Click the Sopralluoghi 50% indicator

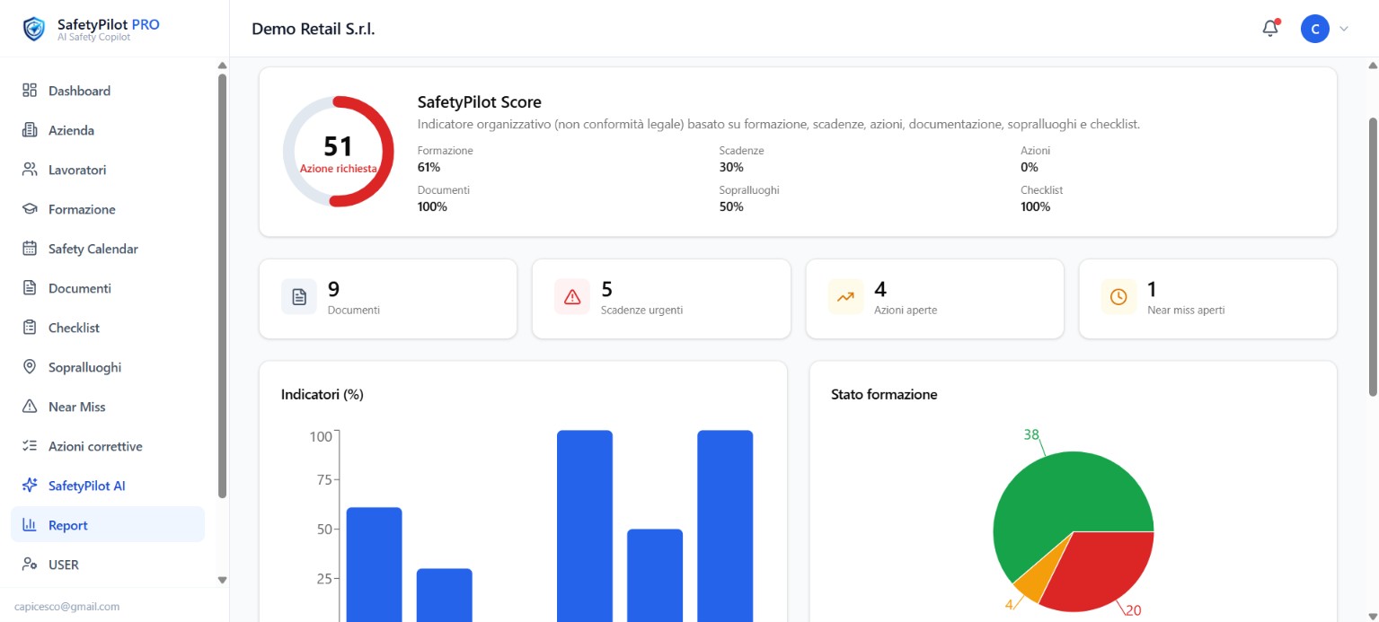[x=749, y=198]
